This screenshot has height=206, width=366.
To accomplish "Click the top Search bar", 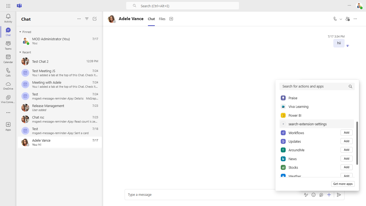I will tap(182, 6).
